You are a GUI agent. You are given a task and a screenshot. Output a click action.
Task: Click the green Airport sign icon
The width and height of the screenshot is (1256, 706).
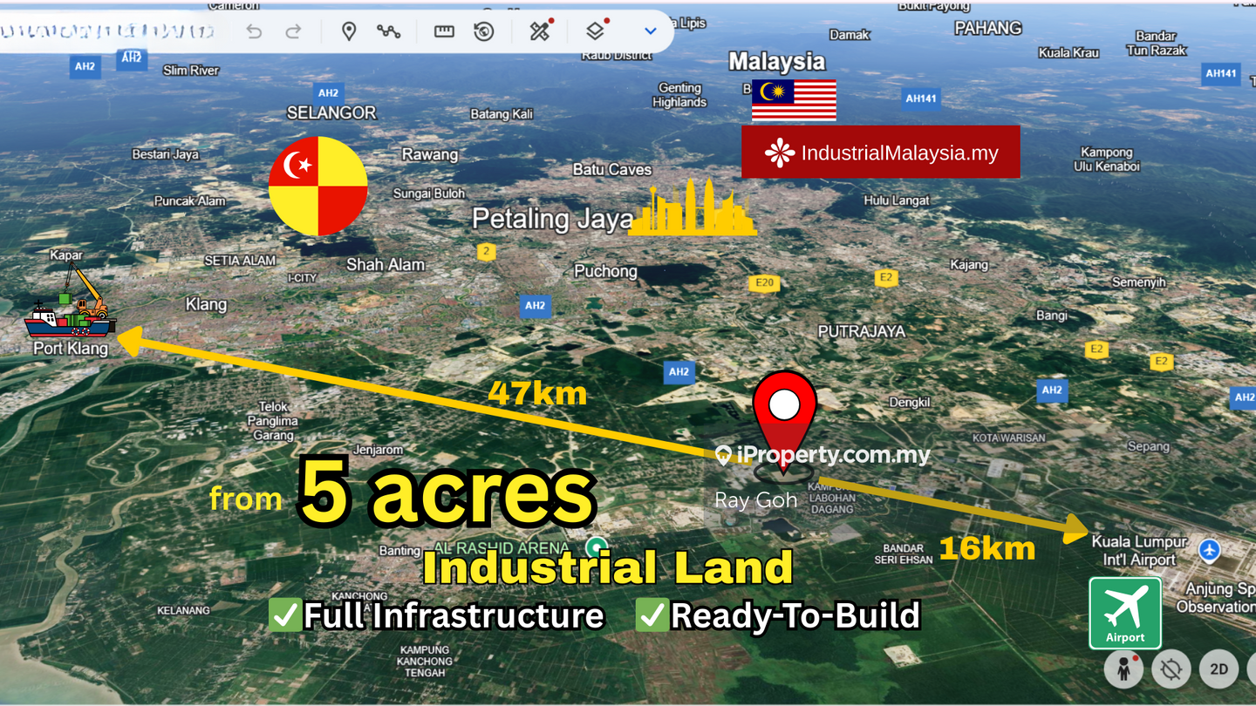coord(1125,613)
